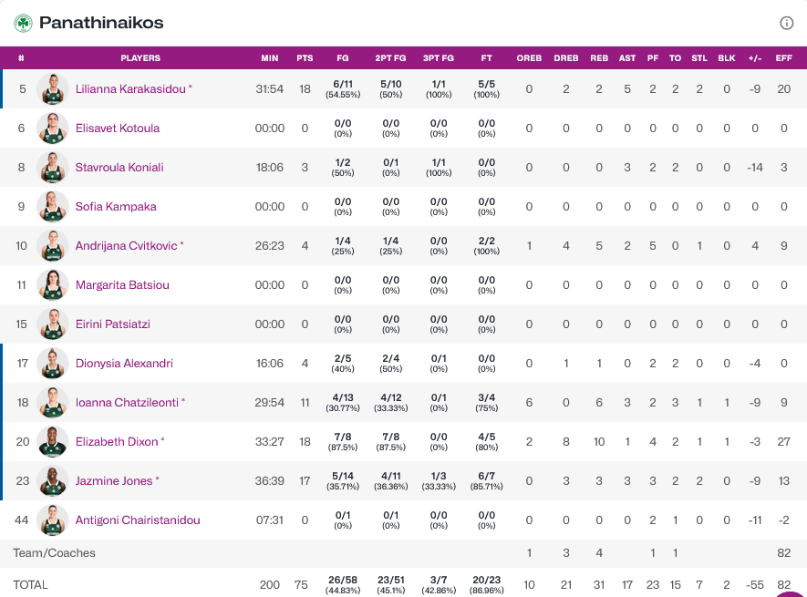This screenshot has width=807, height=597.
Task: Click the PLAYERS column header
Action: (140, 58)
